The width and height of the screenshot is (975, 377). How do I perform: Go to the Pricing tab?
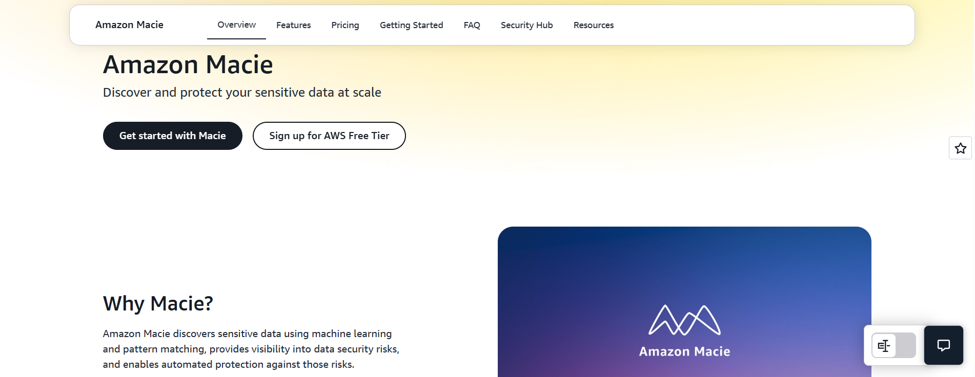[x=345, y=25]
